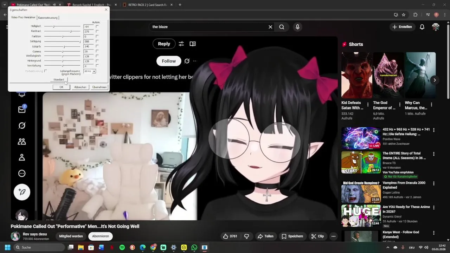The height and width of the screenshot is (253, 450).
Task: Enable automatic Helligkeit checkbox
Action: point(97,26)
